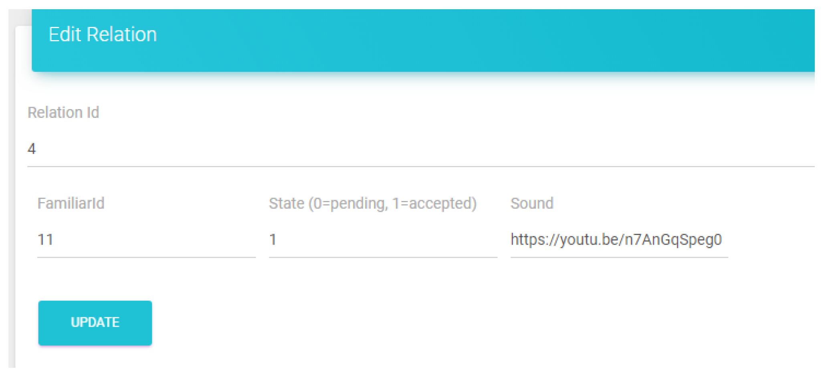Click the Sound label text
Image resolution: width=826 pixels, height=381 pixels.
pyautogui.click(x=532, y=203)
